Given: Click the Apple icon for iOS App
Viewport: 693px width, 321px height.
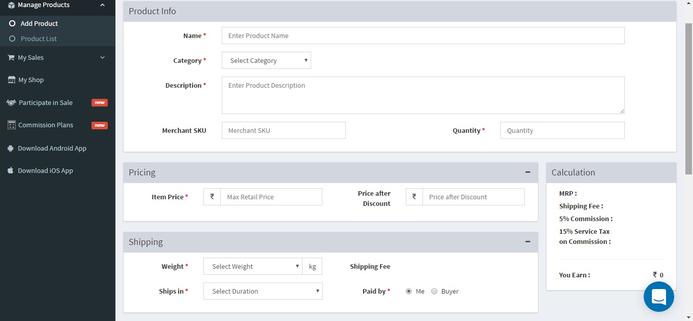Looking at the screenshot, I should 11,171.
